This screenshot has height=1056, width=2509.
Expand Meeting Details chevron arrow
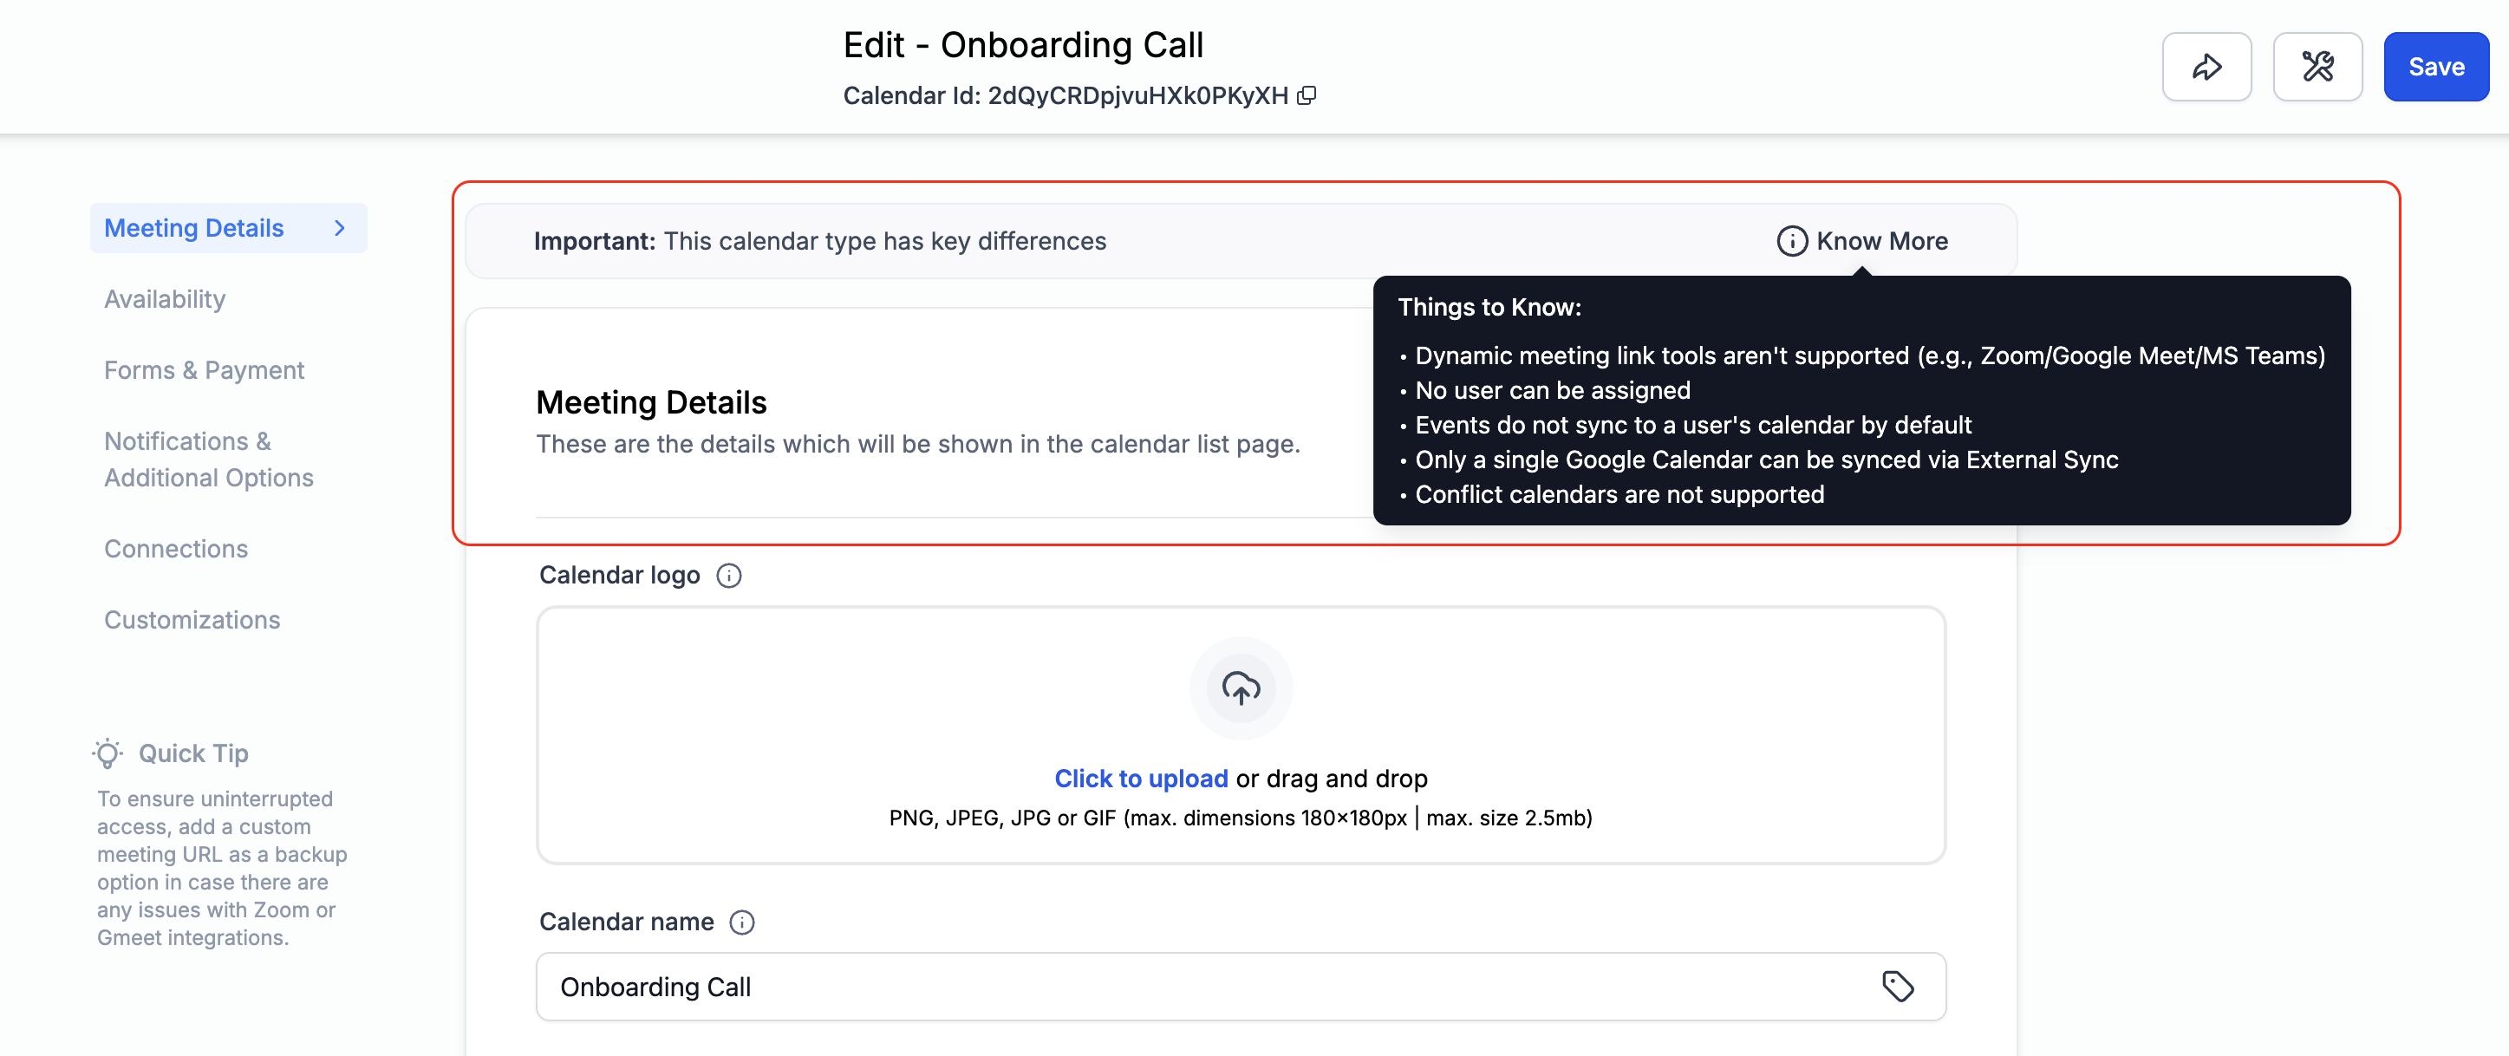click(x=340, y=228)
